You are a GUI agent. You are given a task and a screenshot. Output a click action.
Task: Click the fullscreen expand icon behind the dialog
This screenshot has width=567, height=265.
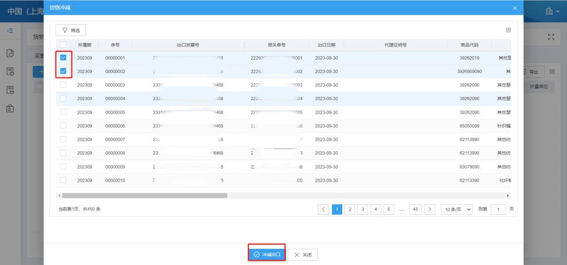pyautogui.click(x=551, y=37)
